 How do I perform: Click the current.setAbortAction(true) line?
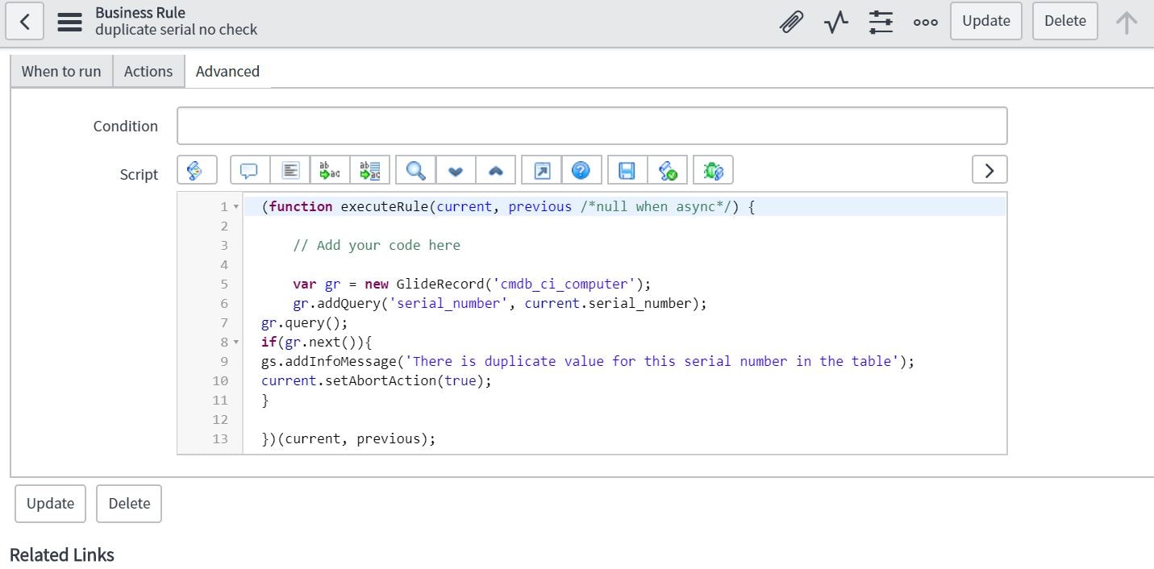point(376,380)
